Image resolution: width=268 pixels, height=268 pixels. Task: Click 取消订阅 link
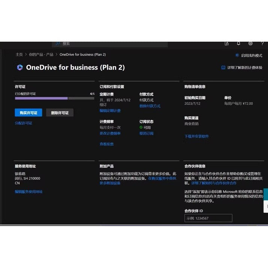pyautogui.click(x=146, y=133)
